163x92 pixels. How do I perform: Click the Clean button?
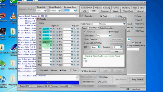(75, 70)
